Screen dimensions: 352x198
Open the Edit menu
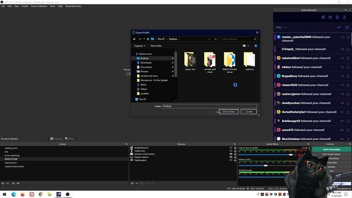click(9, 6)
